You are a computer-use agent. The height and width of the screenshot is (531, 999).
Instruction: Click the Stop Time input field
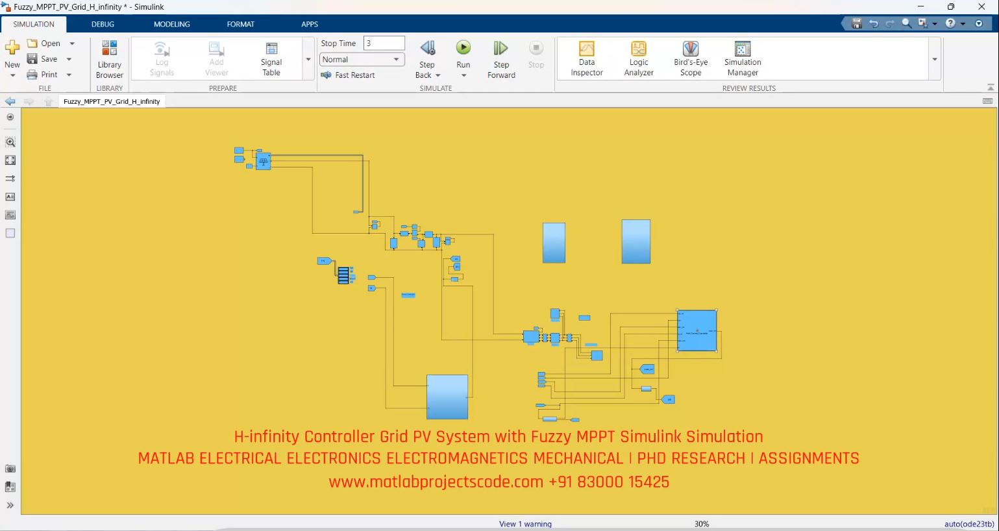(x=384, y=43)
